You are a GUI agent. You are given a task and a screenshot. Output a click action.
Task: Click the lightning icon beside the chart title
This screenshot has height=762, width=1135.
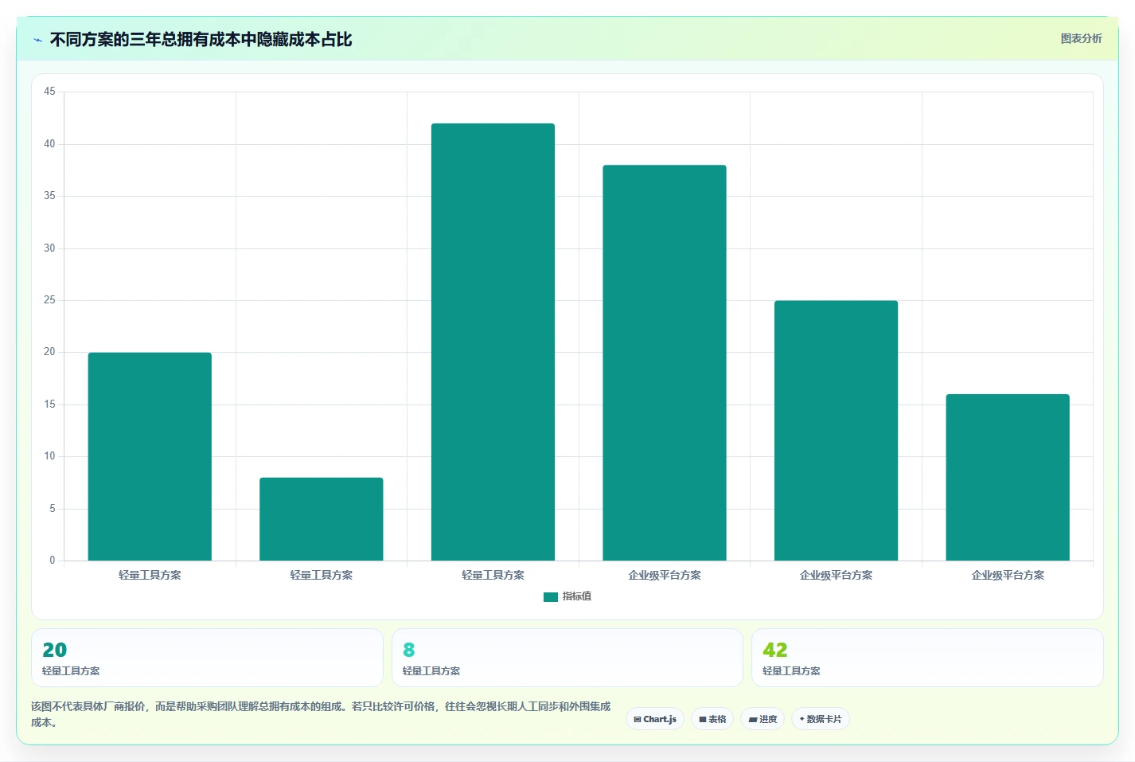[x=37, y=40]
